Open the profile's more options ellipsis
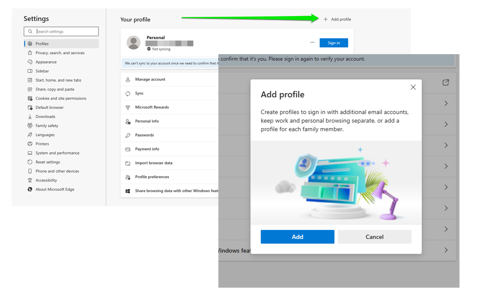The height and width of the screenshot is (295, 491). click(312, 42)
